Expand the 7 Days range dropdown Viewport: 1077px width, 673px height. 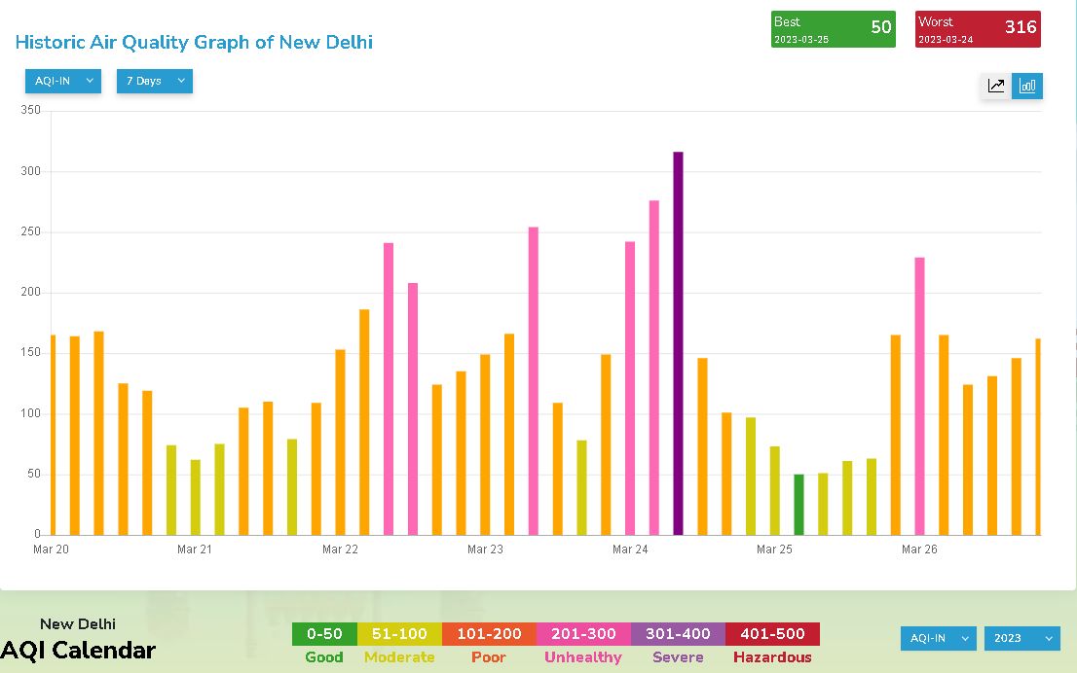(155, 81)
